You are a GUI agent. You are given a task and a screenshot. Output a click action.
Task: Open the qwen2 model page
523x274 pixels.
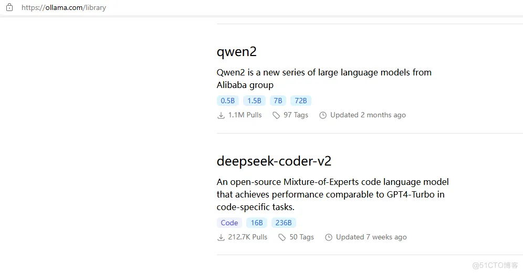click(236, 52)
